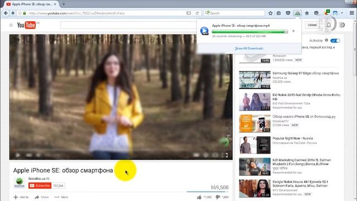Viewport: 357px width, 201px height.
Task: Cancel the mp4 download with X
Action: (x=293, y=31)
